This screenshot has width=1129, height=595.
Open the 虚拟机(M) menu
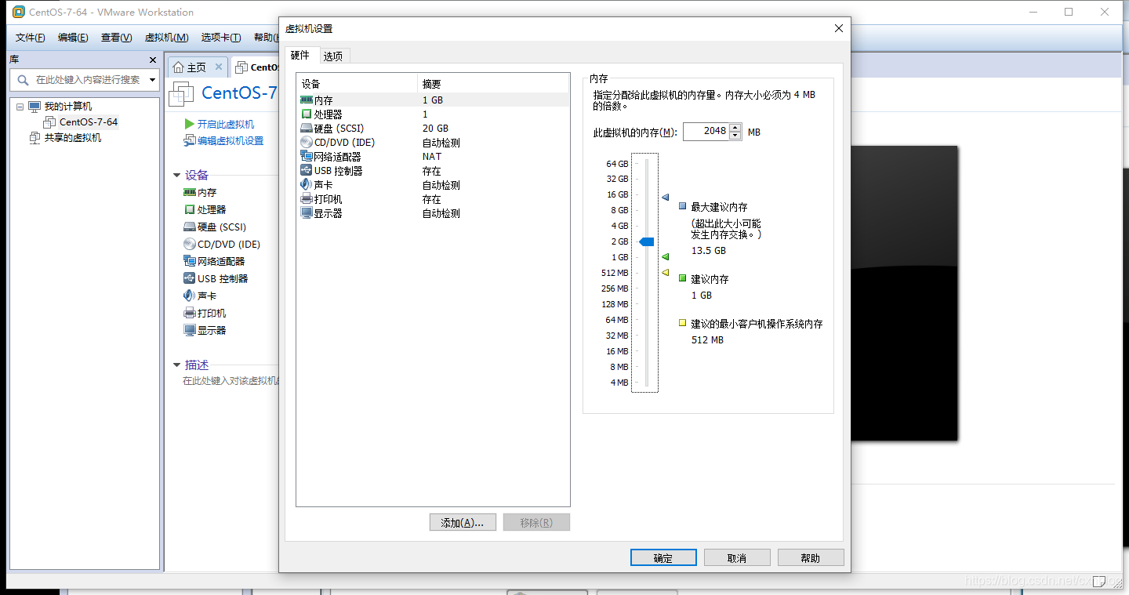(x=166, y=38)
